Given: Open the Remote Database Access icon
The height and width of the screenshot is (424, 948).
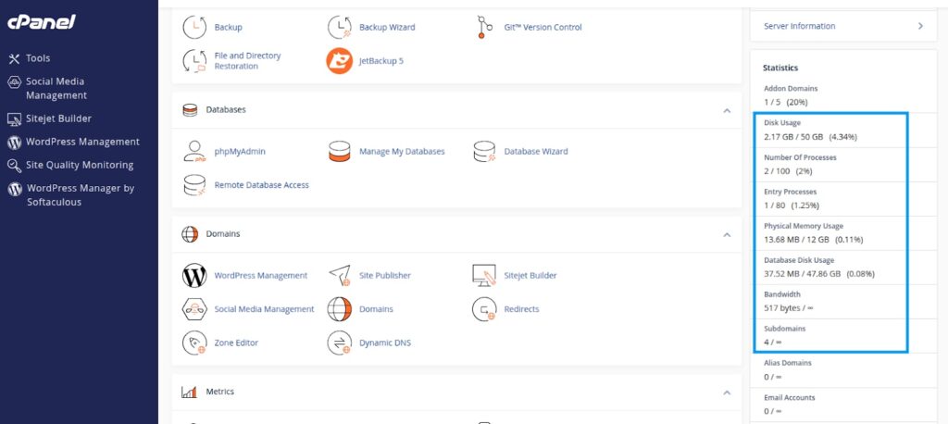Looking at the screenshot, I should coord(194,185).
